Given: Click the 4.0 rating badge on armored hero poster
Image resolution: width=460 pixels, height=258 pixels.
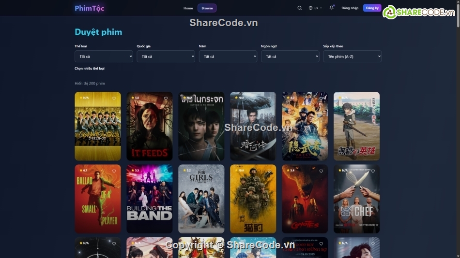Looking at the screenshot, I should point(291,98).
